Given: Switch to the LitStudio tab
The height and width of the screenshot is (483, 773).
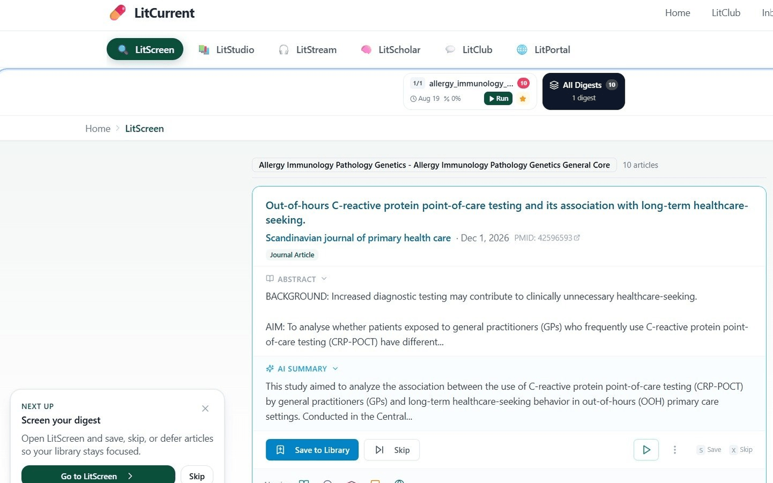Looking at the screenshot, I should pyautogui.click(x=226, y=49).
